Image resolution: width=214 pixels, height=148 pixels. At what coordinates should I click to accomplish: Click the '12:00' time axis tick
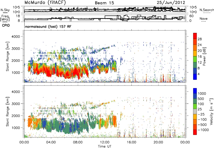[105, 142]
